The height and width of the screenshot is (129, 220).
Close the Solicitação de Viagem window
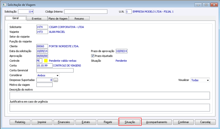tap(214, 5)
